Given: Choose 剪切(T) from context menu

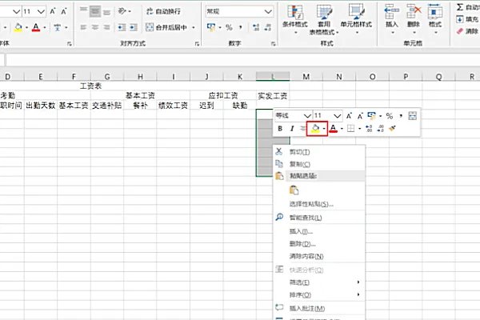Looking at the screenshot, I should pyautogui.click(x=319, y=152).
